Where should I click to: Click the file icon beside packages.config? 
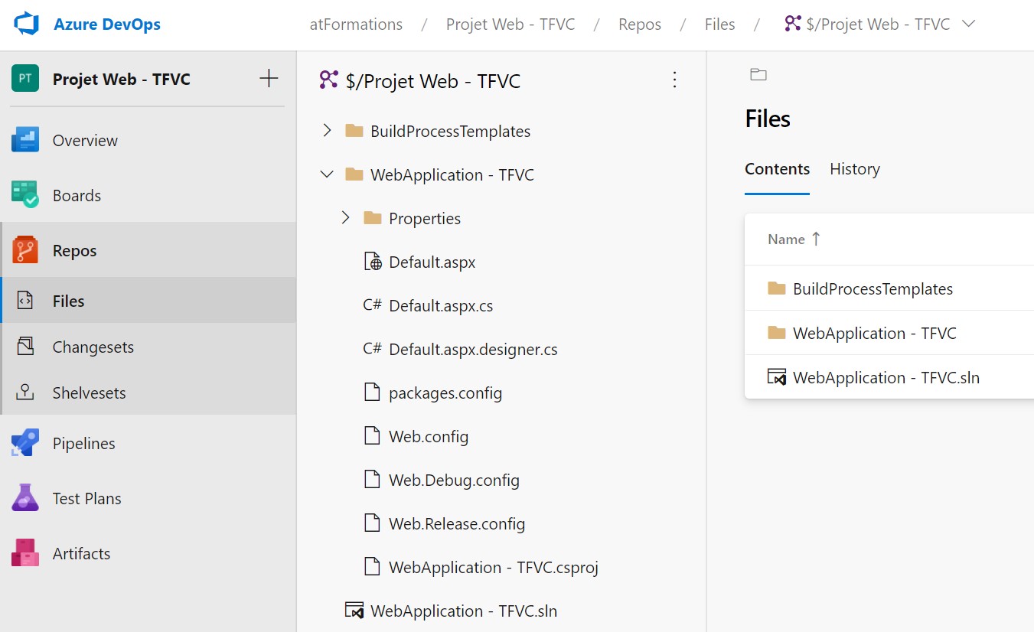pyautogui.click(x=372, y=393)
